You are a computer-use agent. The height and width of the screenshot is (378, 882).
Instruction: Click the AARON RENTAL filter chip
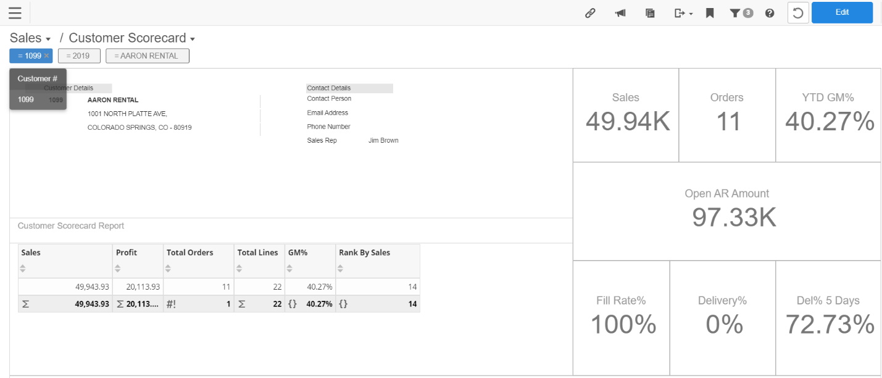[147, 56]
